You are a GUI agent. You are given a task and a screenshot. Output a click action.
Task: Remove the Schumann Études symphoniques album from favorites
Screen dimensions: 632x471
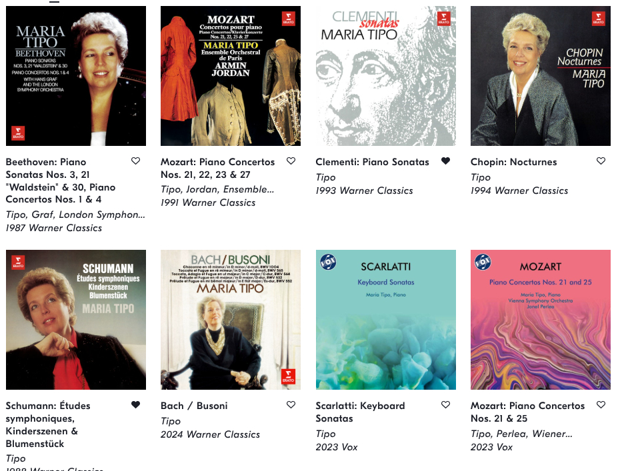[136, 404]
